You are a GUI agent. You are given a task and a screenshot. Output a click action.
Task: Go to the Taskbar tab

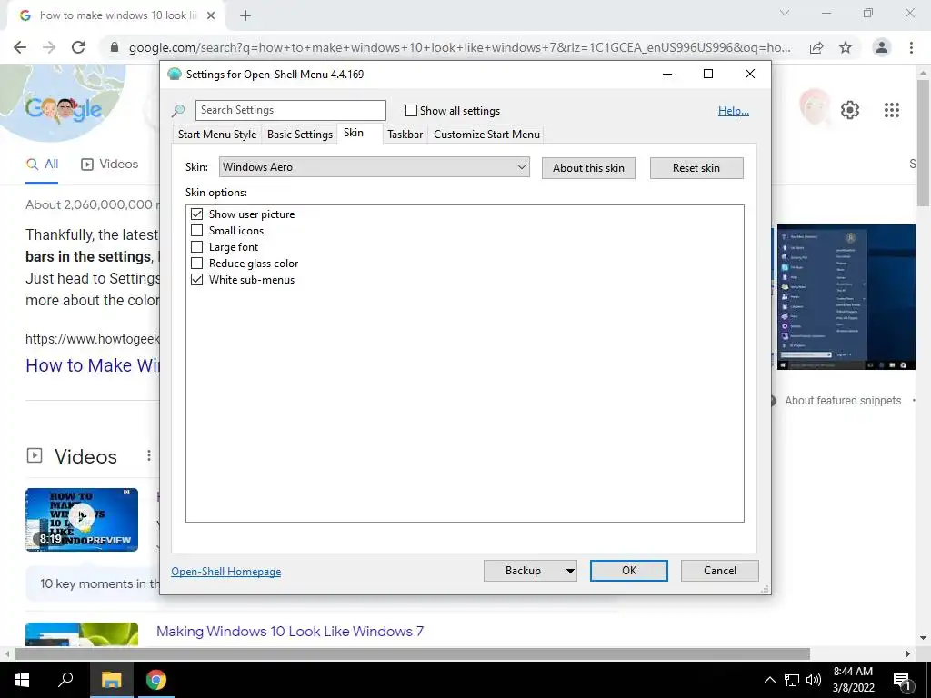tap(405, 135)
